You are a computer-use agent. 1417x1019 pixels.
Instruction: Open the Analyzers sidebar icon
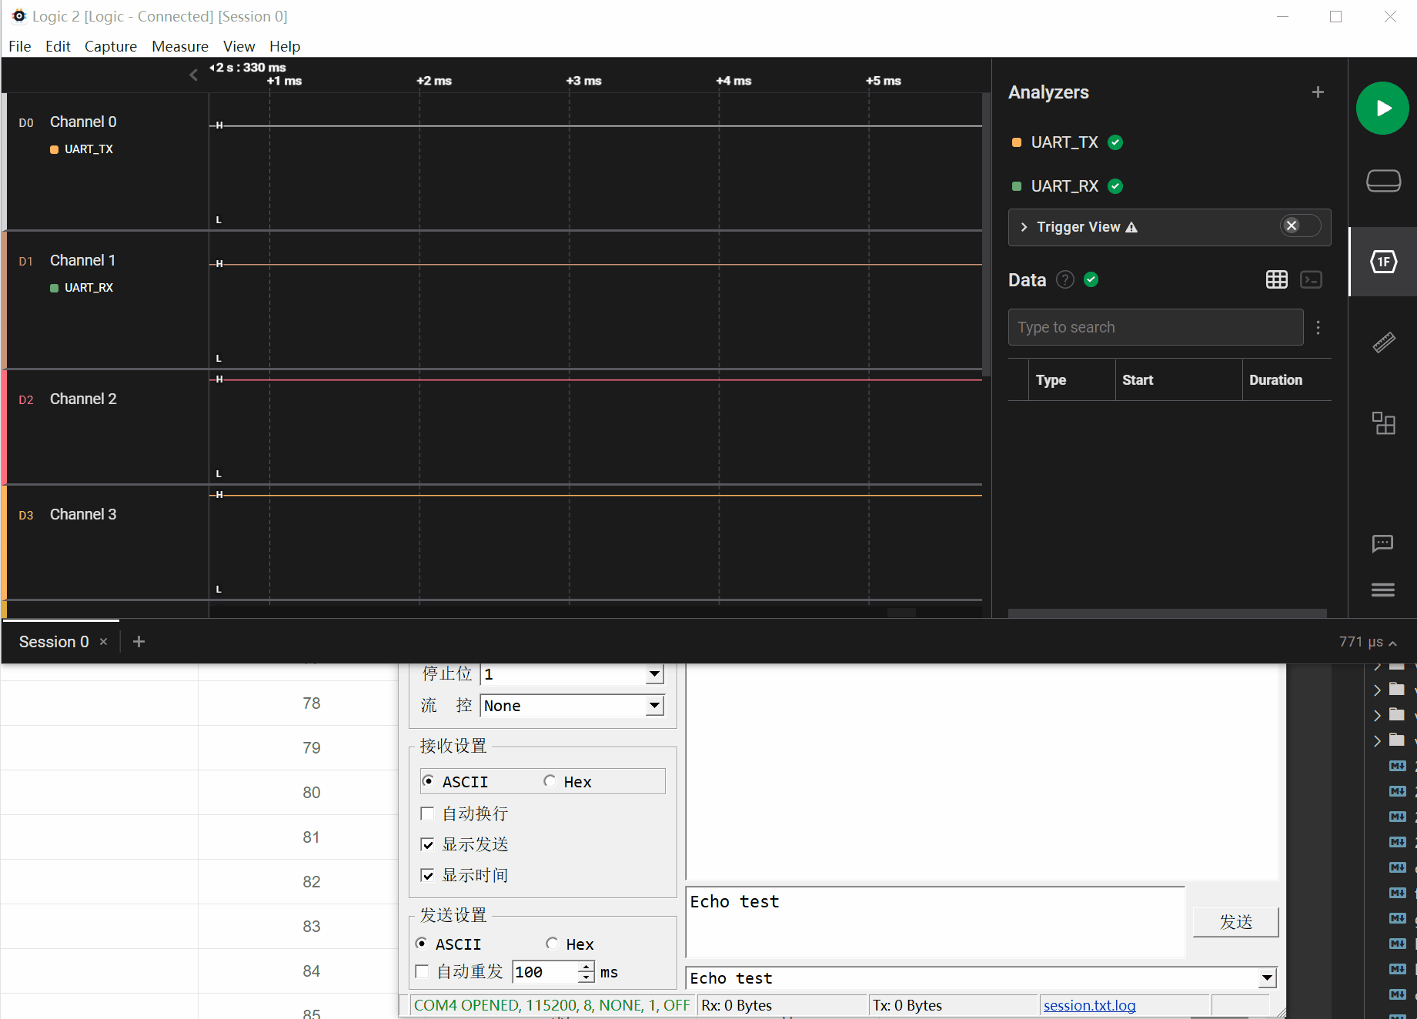click(x=1383, y=262)
